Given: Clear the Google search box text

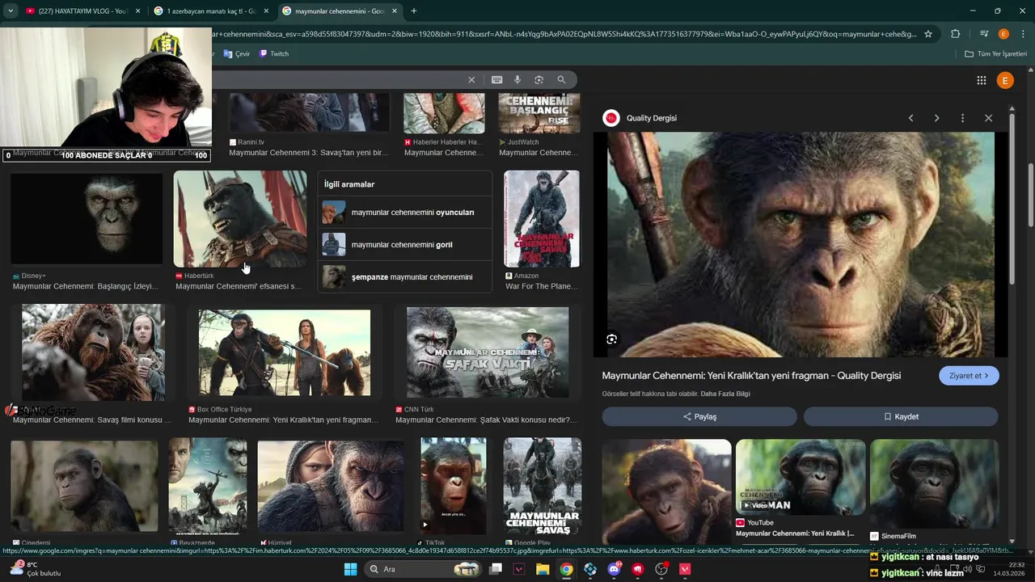Looking at the screenshot, I should 471,80.
